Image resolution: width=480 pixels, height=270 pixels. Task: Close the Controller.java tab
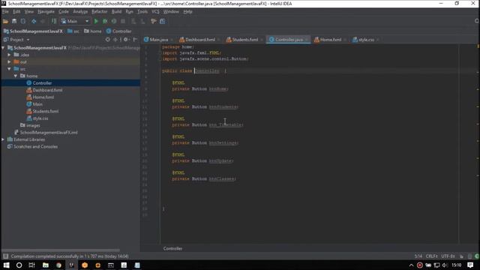(x=307, y=40)
